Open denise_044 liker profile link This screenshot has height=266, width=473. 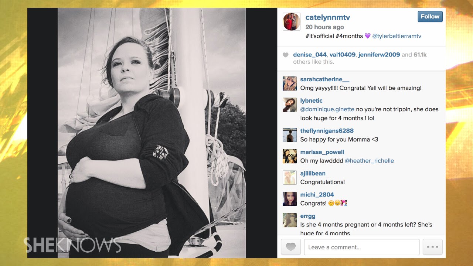310,55
